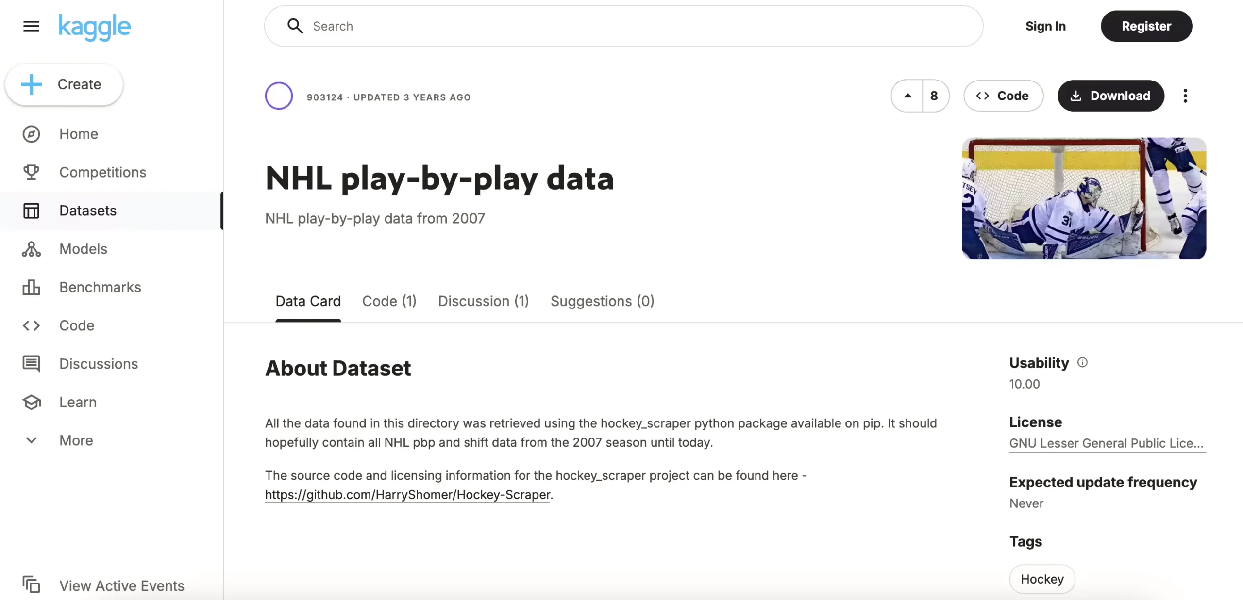Click the Discussions comment icon
The width and height of the screenshot is (1243, 600).
coord(32,364)
